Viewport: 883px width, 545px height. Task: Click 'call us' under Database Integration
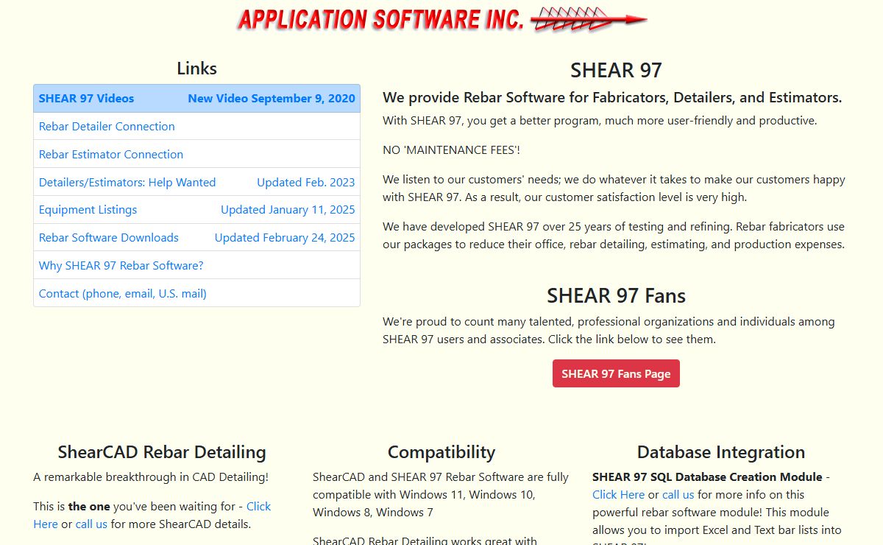tap(678, 495)
